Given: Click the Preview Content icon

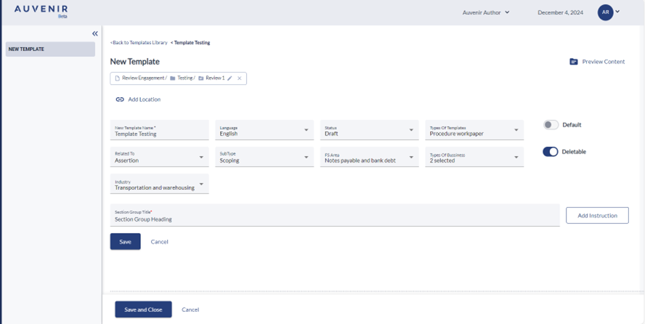Looking at the screenshot, I should click(573, 62).
